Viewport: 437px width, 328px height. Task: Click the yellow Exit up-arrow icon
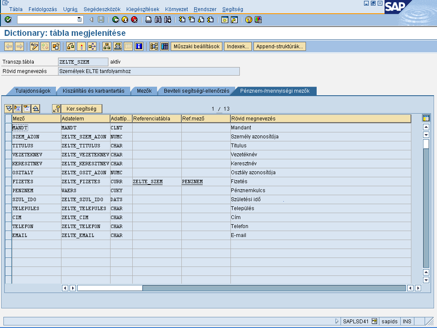125,20
